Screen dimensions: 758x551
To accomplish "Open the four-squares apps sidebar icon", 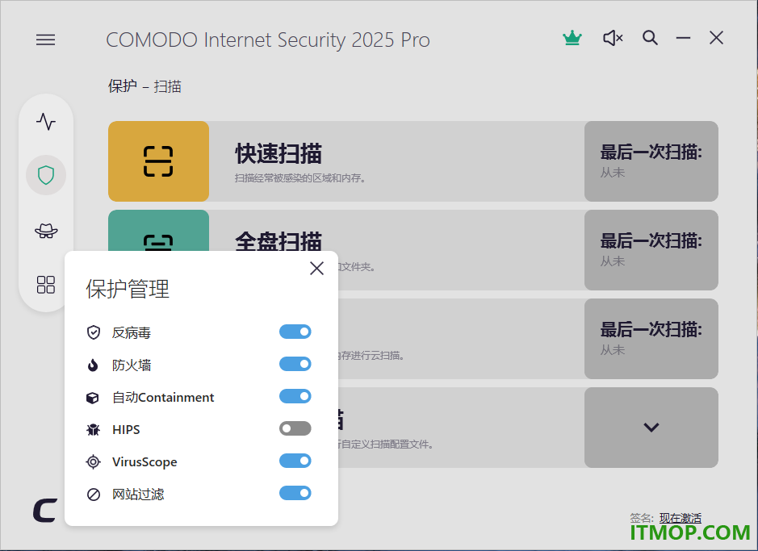I will (x=46, y=285).
